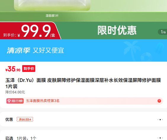Click the 湿面膜1片 image caption
The width and height of the screenshot is (167, 140).
(x=52, y=16)
